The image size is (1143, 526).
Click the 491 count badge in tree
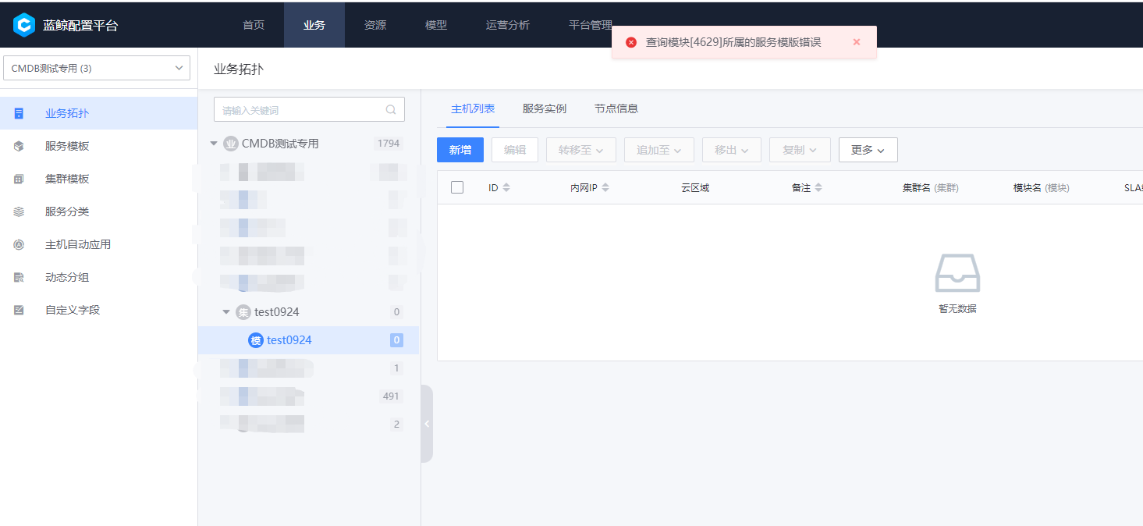click(x=391, y=396)
